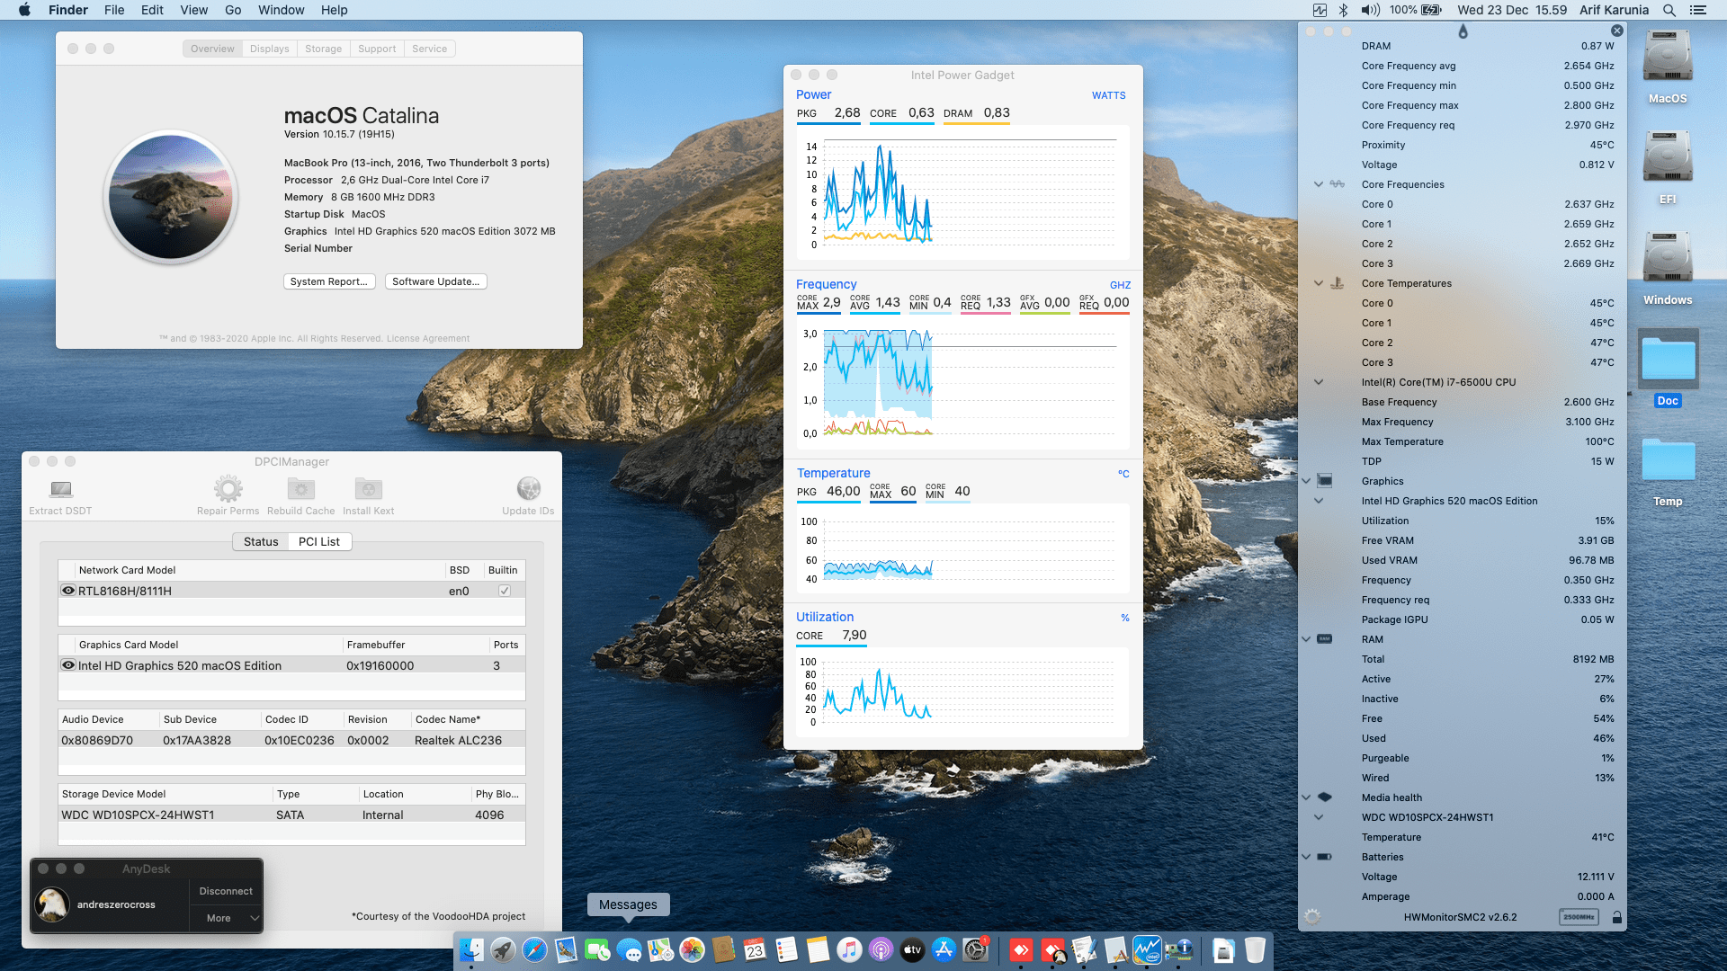
Task: Uncheck the Builtin checkbox for RTL8168H
Action: (x=505, y=590)
